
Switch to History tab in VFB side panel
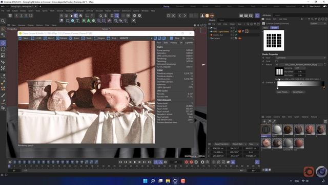(174, 43)
